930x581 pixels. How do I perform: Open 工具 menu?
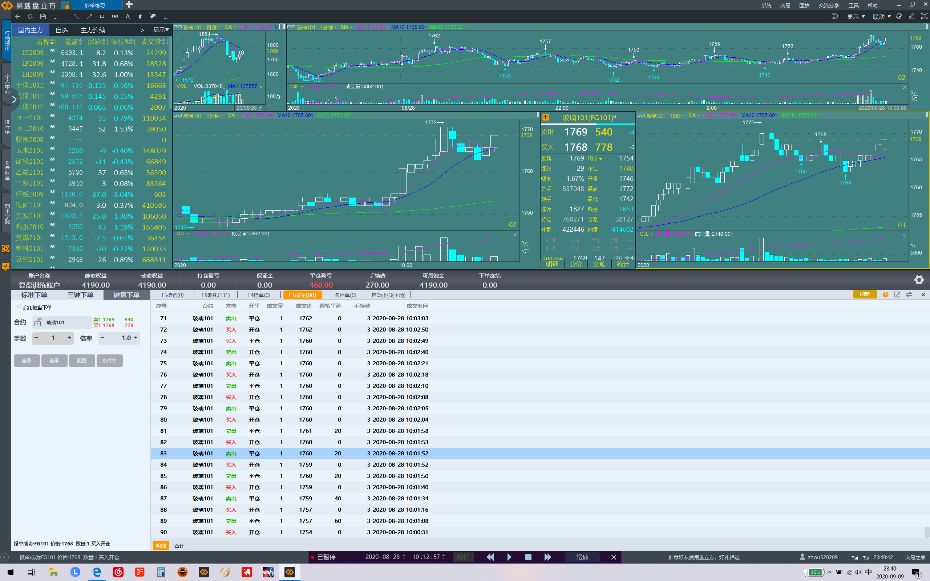tap(853, 5)
